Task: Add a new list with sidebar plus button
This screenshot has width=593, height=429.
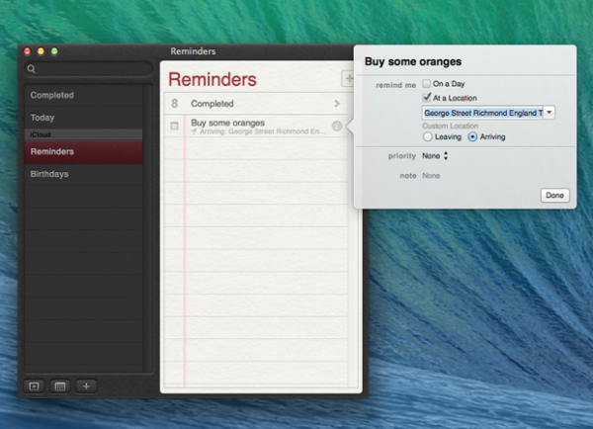Action: tap(86, 386)
